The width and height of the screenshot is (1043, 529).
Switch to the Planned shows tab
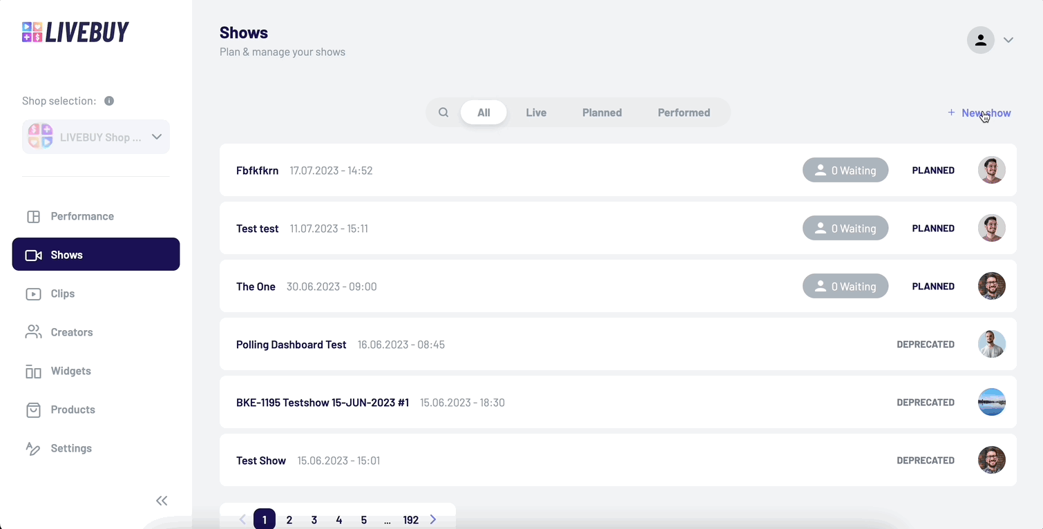pos(602,113)
